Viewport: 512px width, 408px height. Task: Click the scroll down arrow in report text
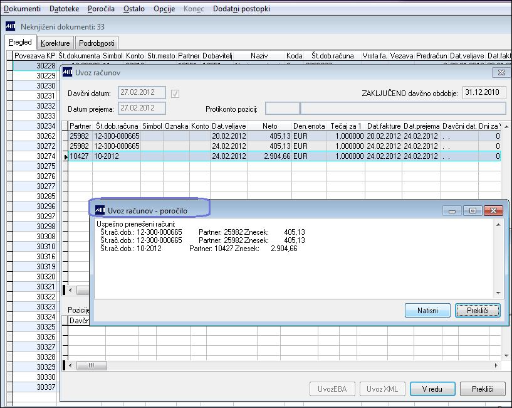tap(499, 293)
